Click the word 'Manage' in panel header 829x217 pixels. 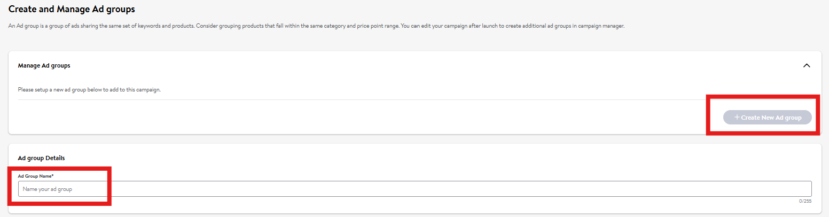[29, 65]
